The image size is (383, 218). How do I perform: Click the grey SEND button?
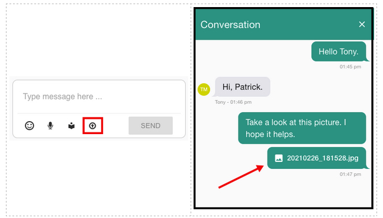point(150,126)
